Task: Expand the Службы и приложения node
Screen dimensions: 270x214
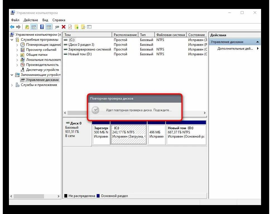Action: 12,85
